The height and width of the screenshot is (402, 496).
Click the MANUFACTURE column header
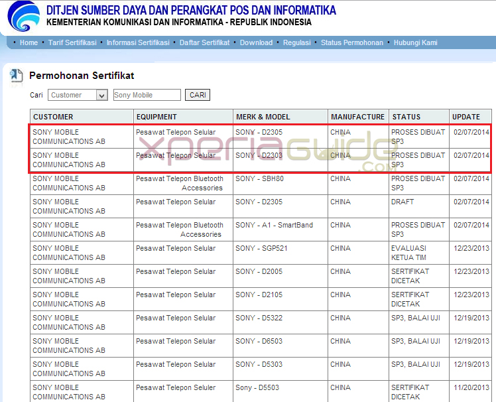tap(358, 117)
